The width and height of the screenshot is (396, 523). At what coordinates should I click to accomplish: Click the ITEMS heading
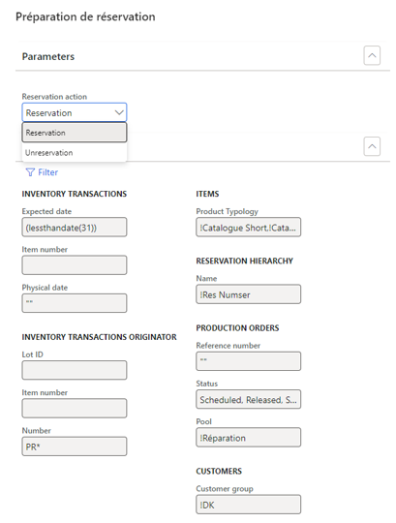207,194
